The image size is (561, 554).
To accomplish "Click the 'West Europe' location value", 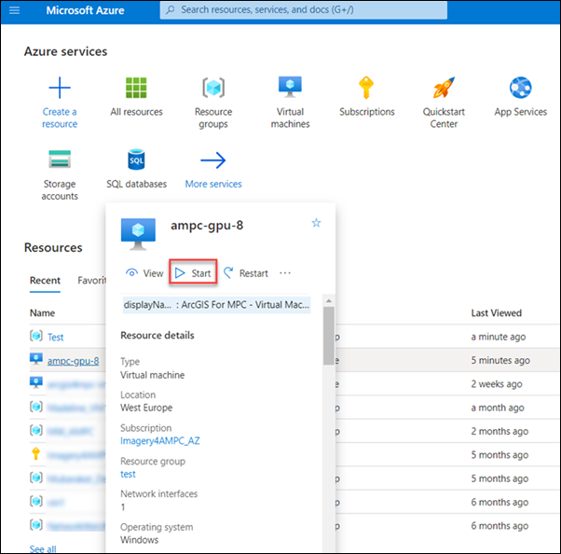I will tap(146, 408).
